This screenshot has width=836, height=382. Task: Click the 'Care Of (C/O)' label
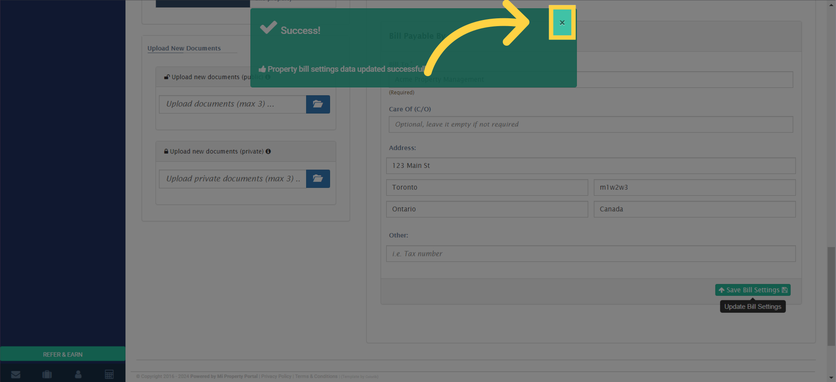[410, 109]
